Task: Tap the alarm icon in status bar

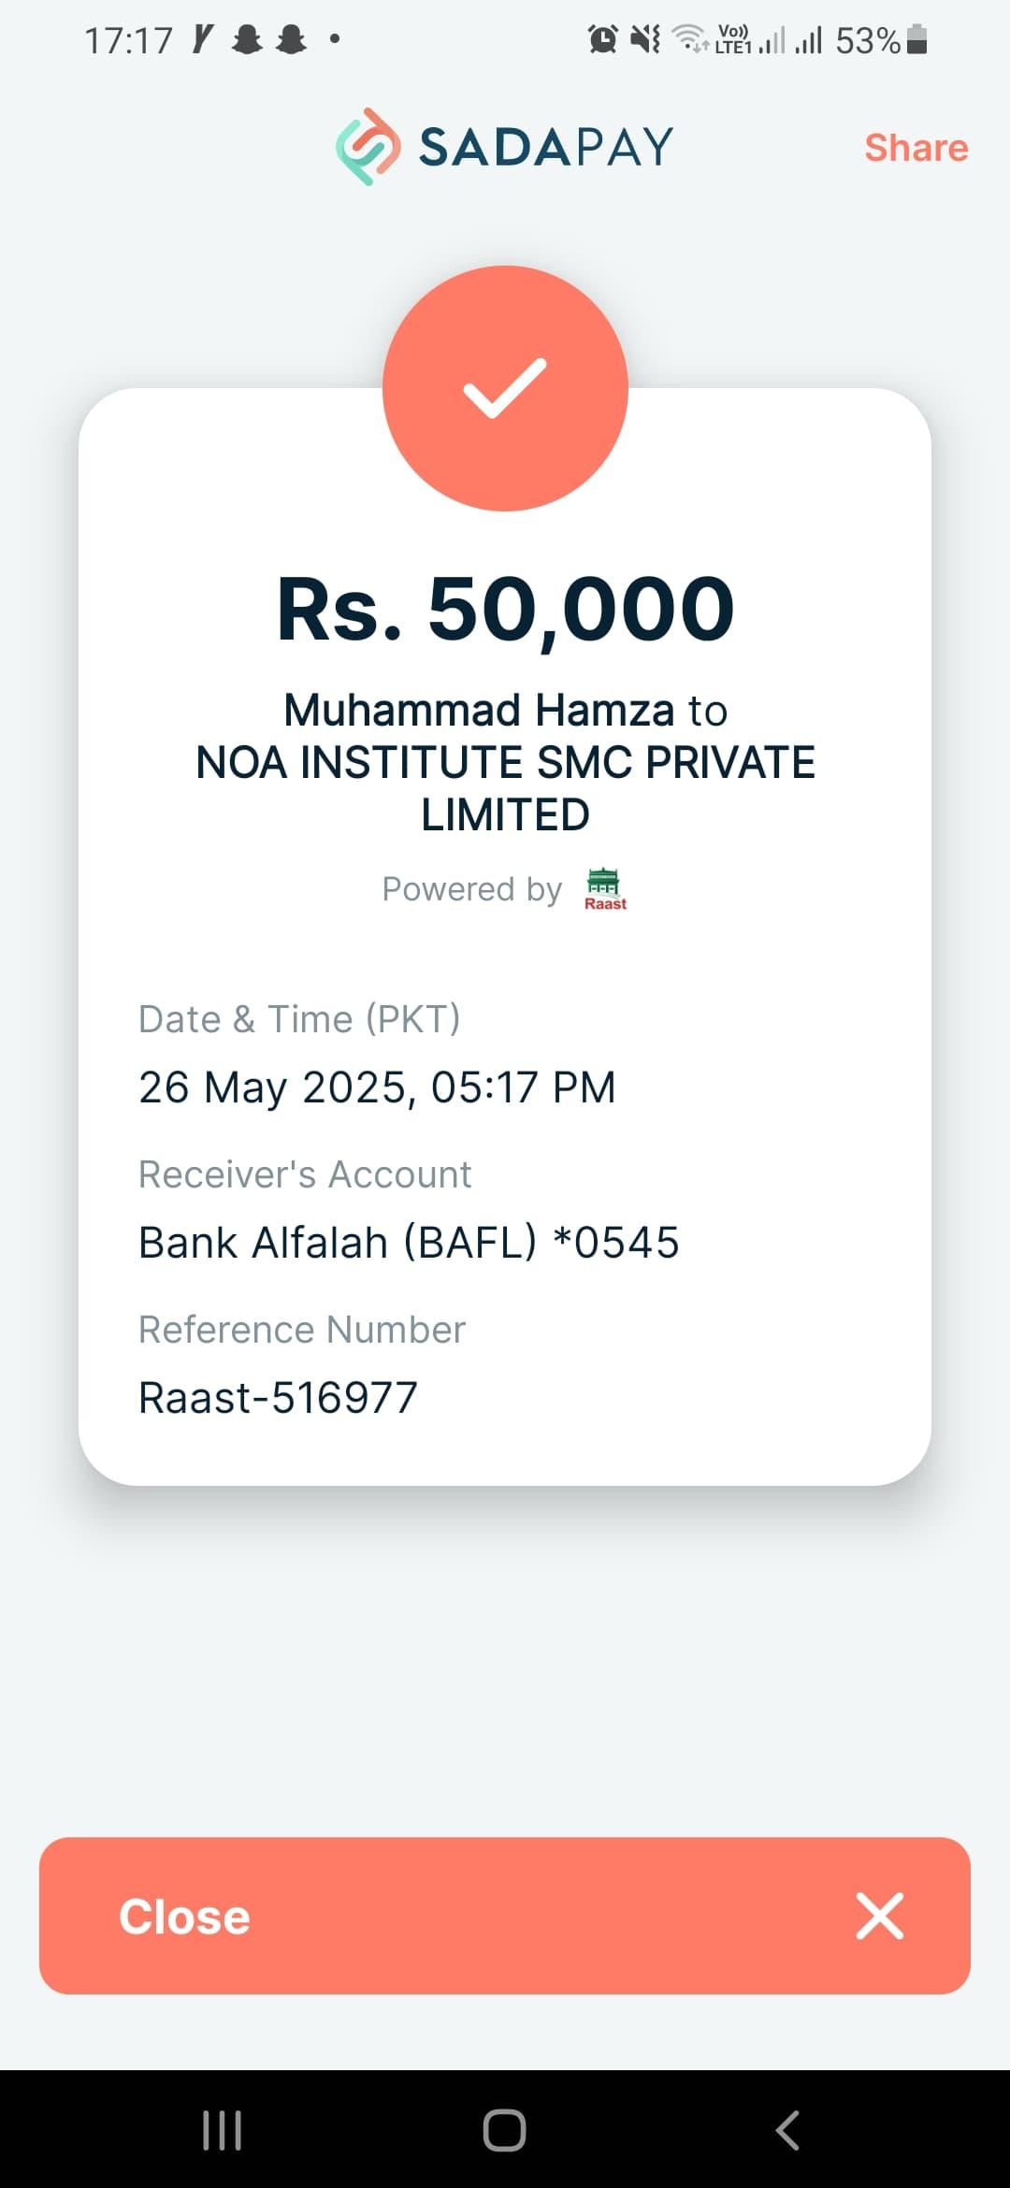Action: [x=602, y=39]
